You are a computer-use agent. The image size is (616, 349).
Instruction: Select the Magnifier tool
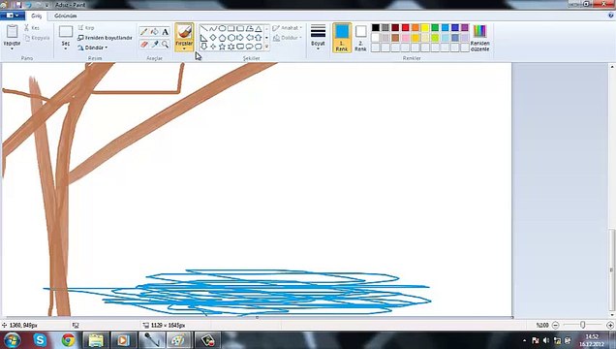tap(166, 44)
